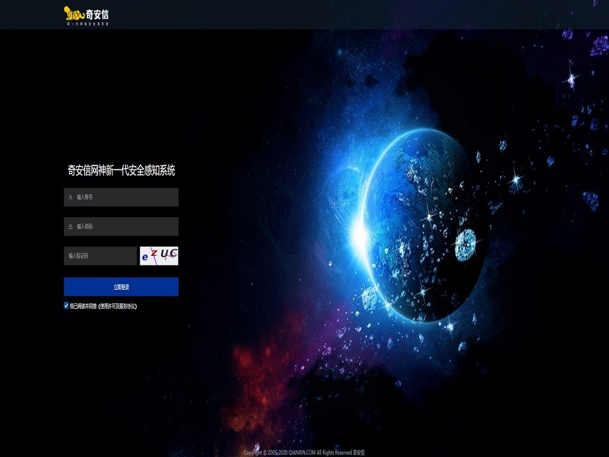This screenshot has width=609, height=457.
Task: Click the tagline under the 奇安信 logo
Action: point(87,24)
